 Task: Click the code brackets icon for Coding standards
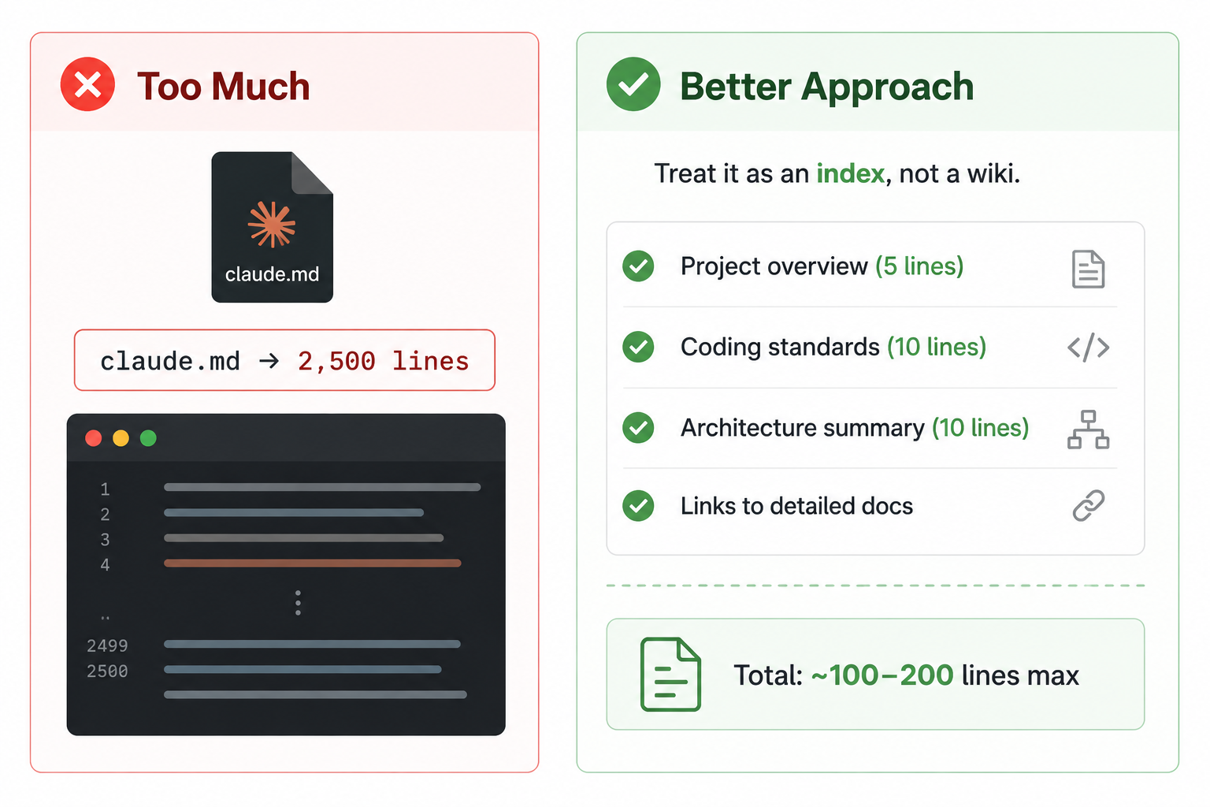[x=1088, y=347]
